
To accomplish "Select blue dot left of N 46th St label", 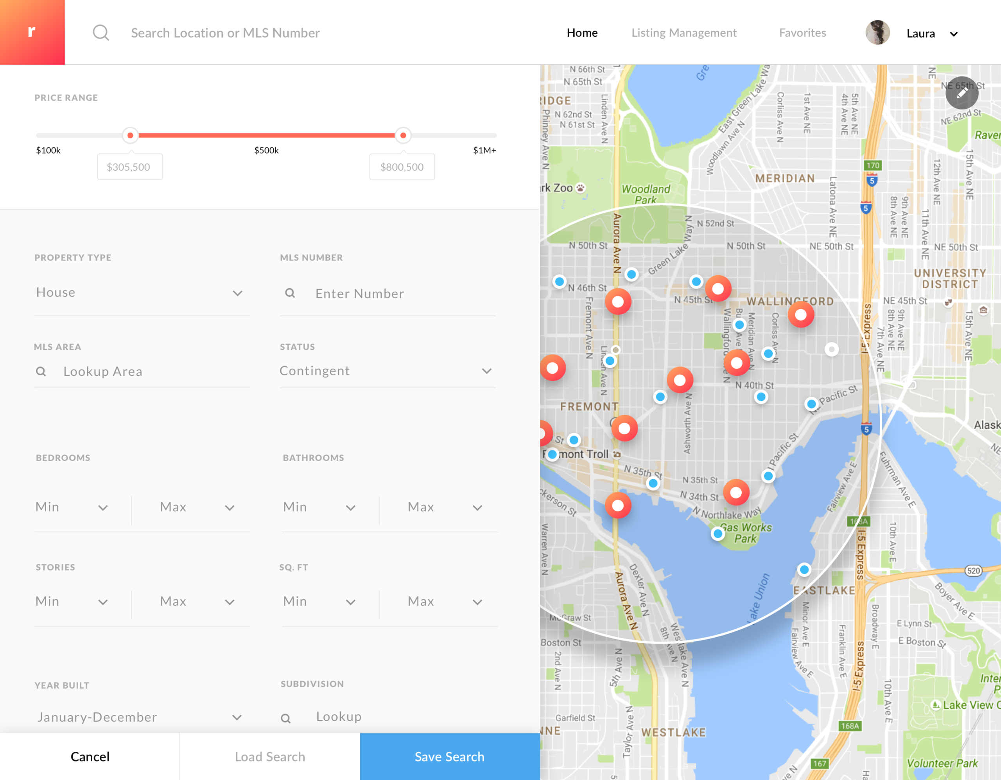I will pyautogui.click(x=559, y=282).
